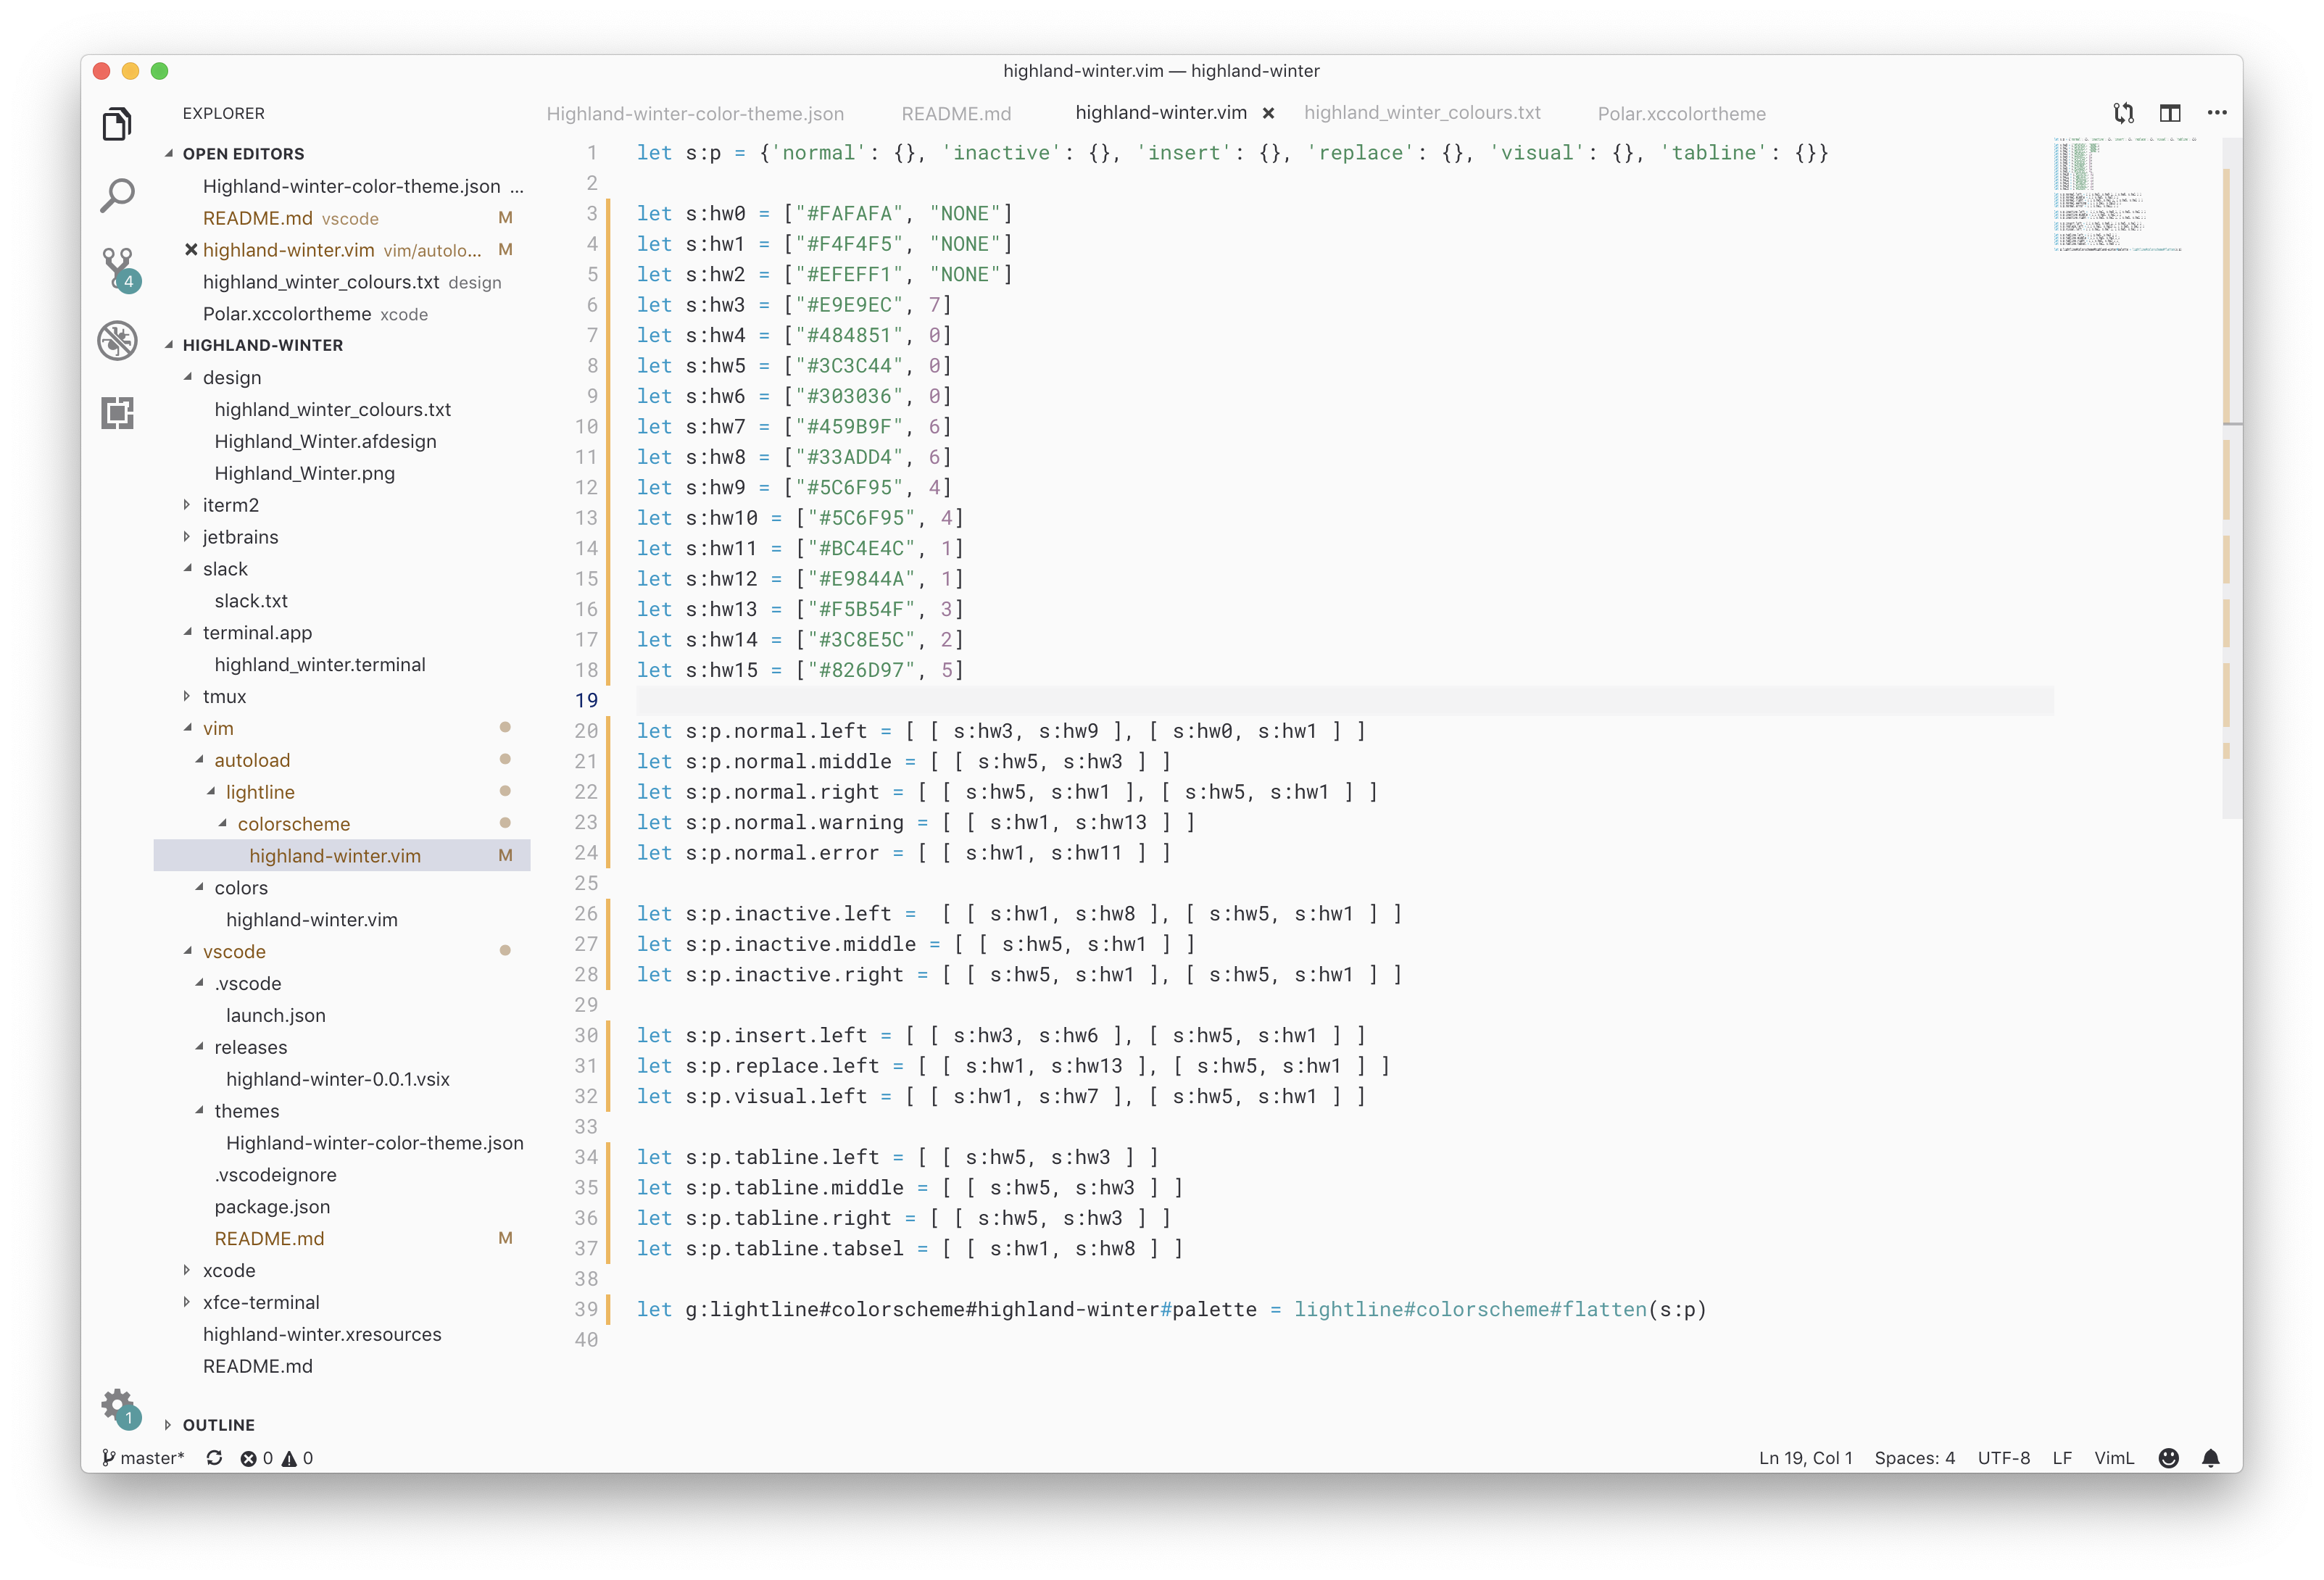The width and height of the screenshot is (2324, 1580).
Task: Click the VimL language mode indicator
Action: 2114,1458
